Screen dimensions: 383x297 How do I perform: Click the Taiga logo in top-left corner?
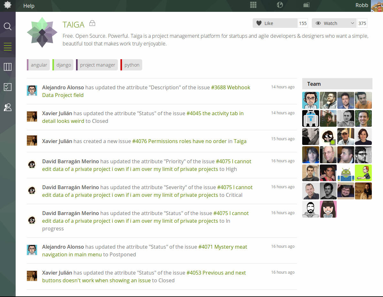pyautogui.click(x=7, y=5)
